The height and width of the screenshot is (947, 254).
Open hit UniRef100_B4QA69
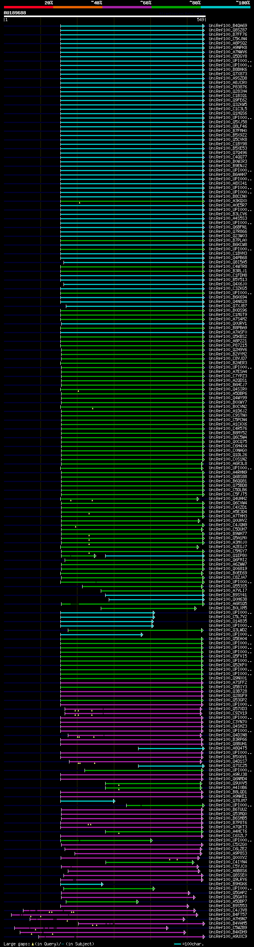[228, 26]
